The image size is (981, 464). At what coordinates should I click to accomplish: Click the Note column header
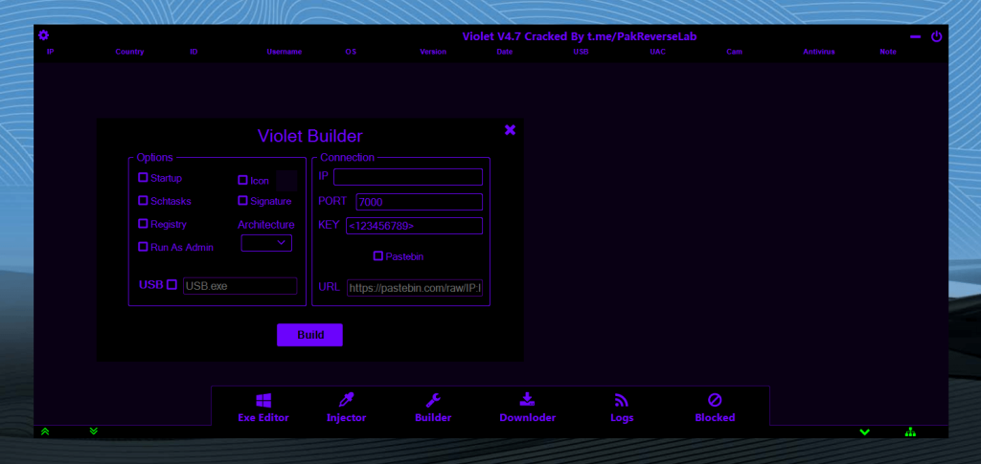(888, 52)
